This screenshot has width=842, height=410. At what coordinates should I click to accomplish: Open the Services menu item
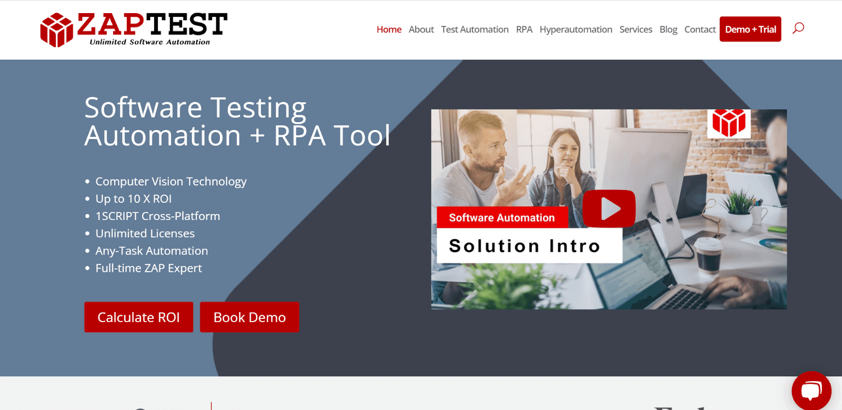(x=636, y=29)
